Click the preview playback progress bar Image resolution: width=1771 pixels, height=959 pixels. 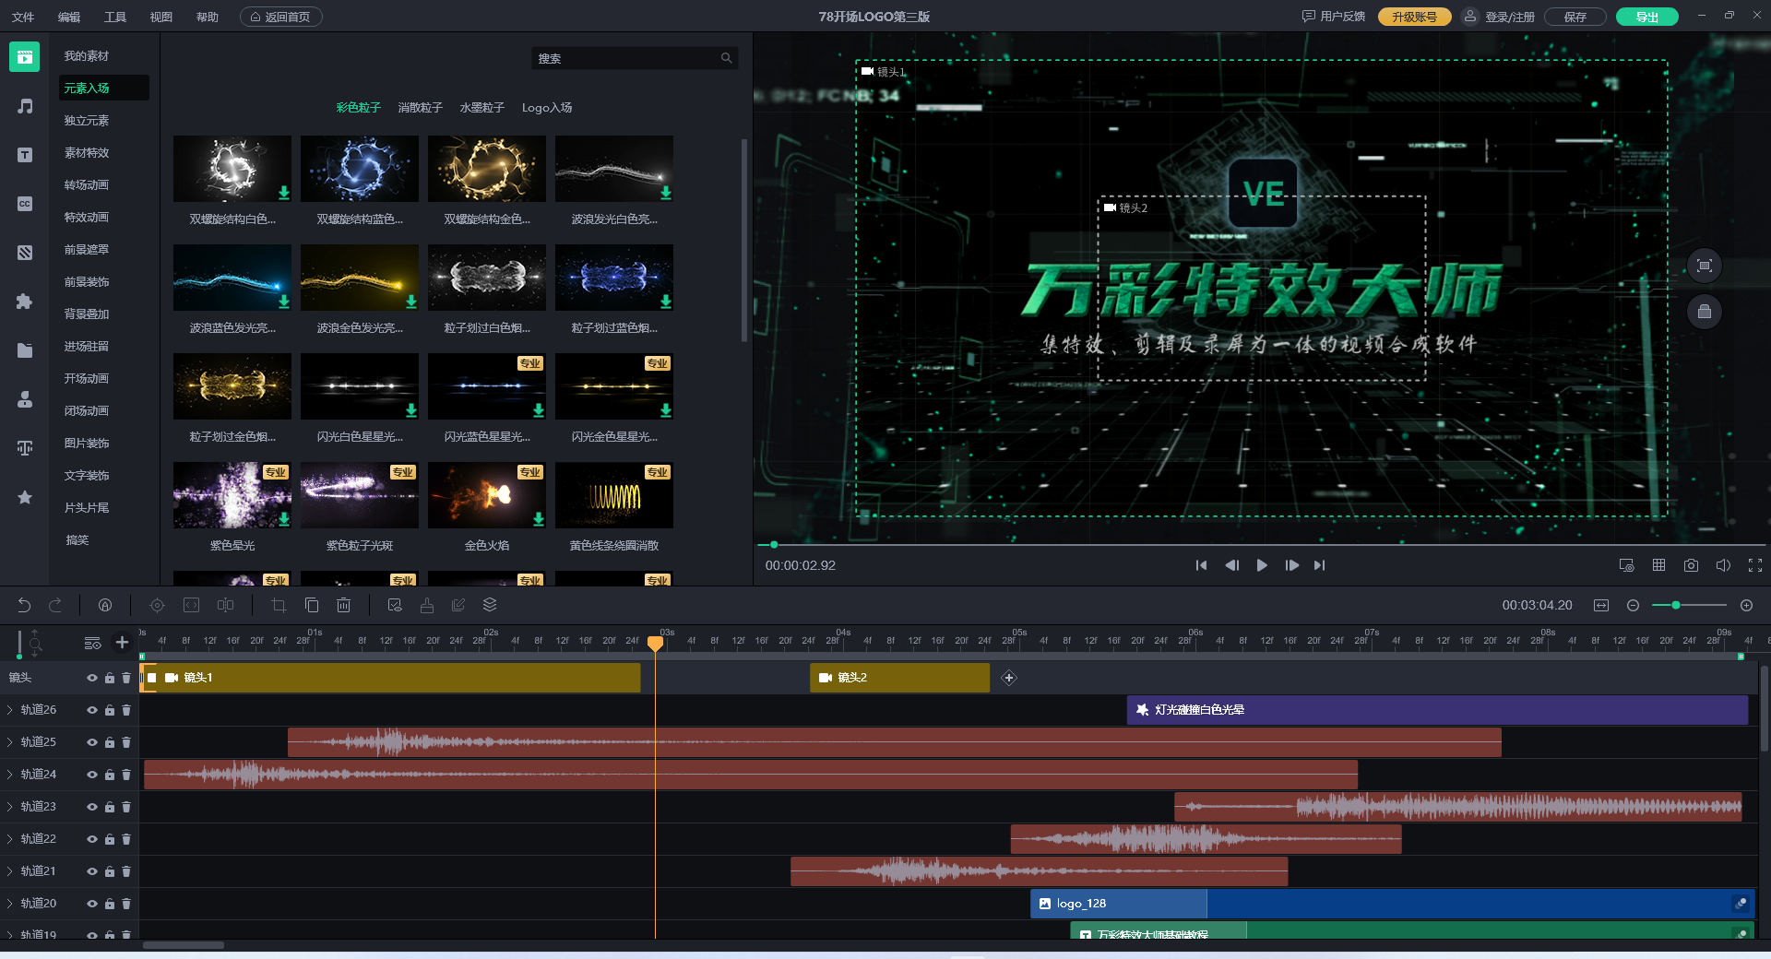1260,545
